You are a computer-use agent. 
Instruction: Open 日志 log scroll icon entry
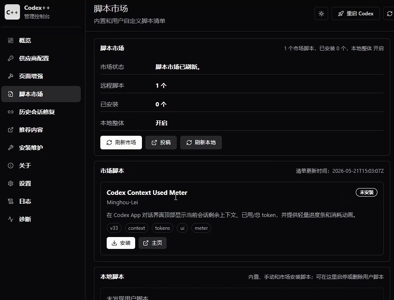41,201
